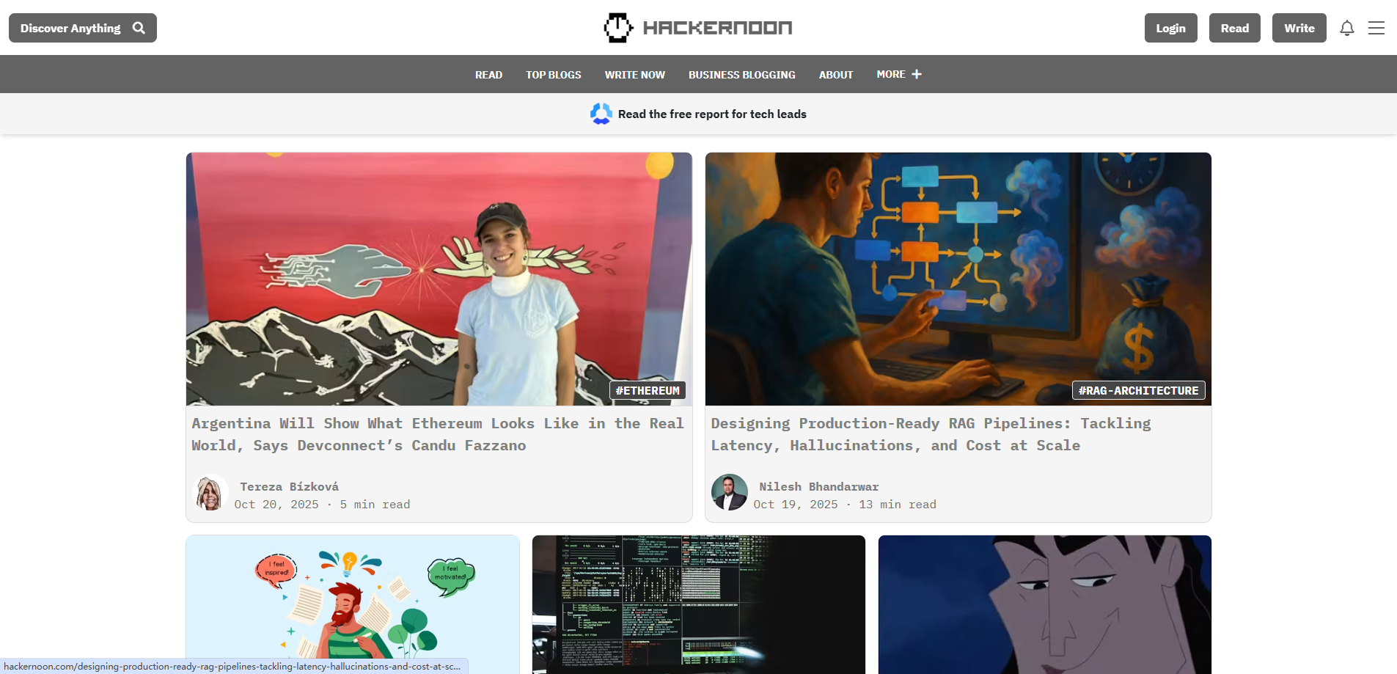
Task: Open the hamburger menu icon
Action: pos(1377,28)
